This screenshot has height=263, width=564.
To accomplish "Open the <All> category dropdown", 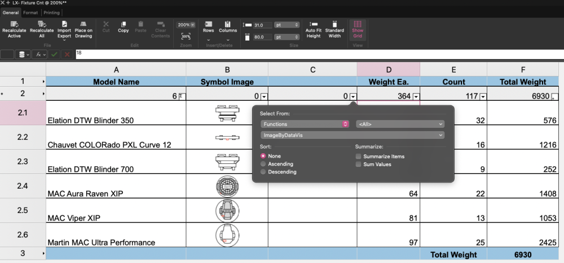I will [400, 124].
